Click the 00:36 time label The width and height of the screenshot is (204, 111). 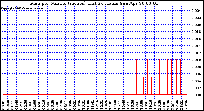point(8,105)
